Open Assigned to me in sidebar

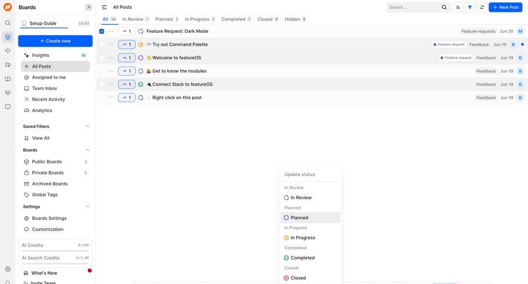tap(55, 77)
